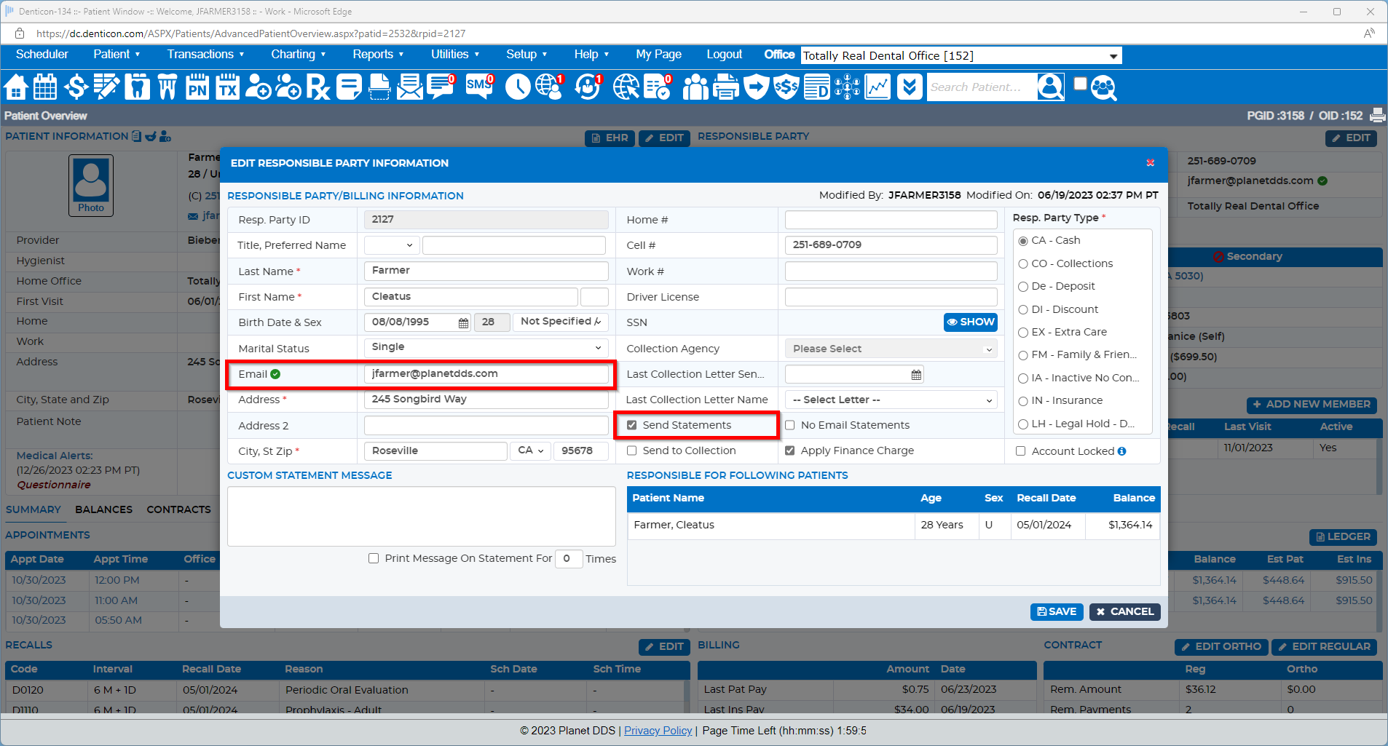The image size is (1388, 746).
Task: Click the PN progress notes icon
Action: pos(197,87)
